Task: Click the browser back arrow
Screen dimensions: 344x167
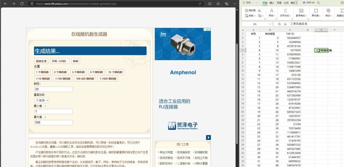Action: click(5, 4)
